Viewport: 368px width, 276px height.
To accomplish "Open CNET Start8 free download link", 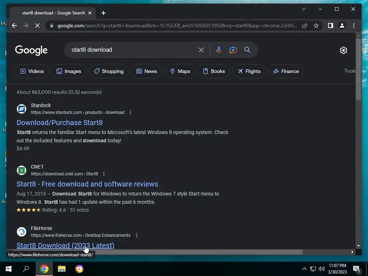I will click(87, 184).
